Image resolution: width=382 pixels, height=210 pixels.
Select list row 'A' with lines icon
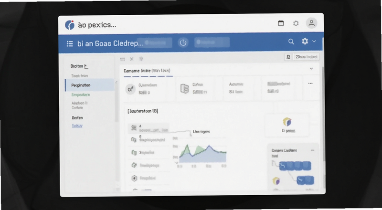(149, 128)
